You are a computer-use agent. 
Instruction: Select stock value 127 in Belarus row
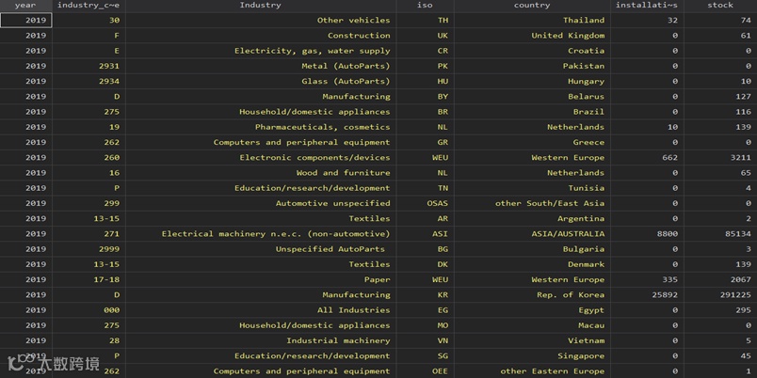coord(720,97)
